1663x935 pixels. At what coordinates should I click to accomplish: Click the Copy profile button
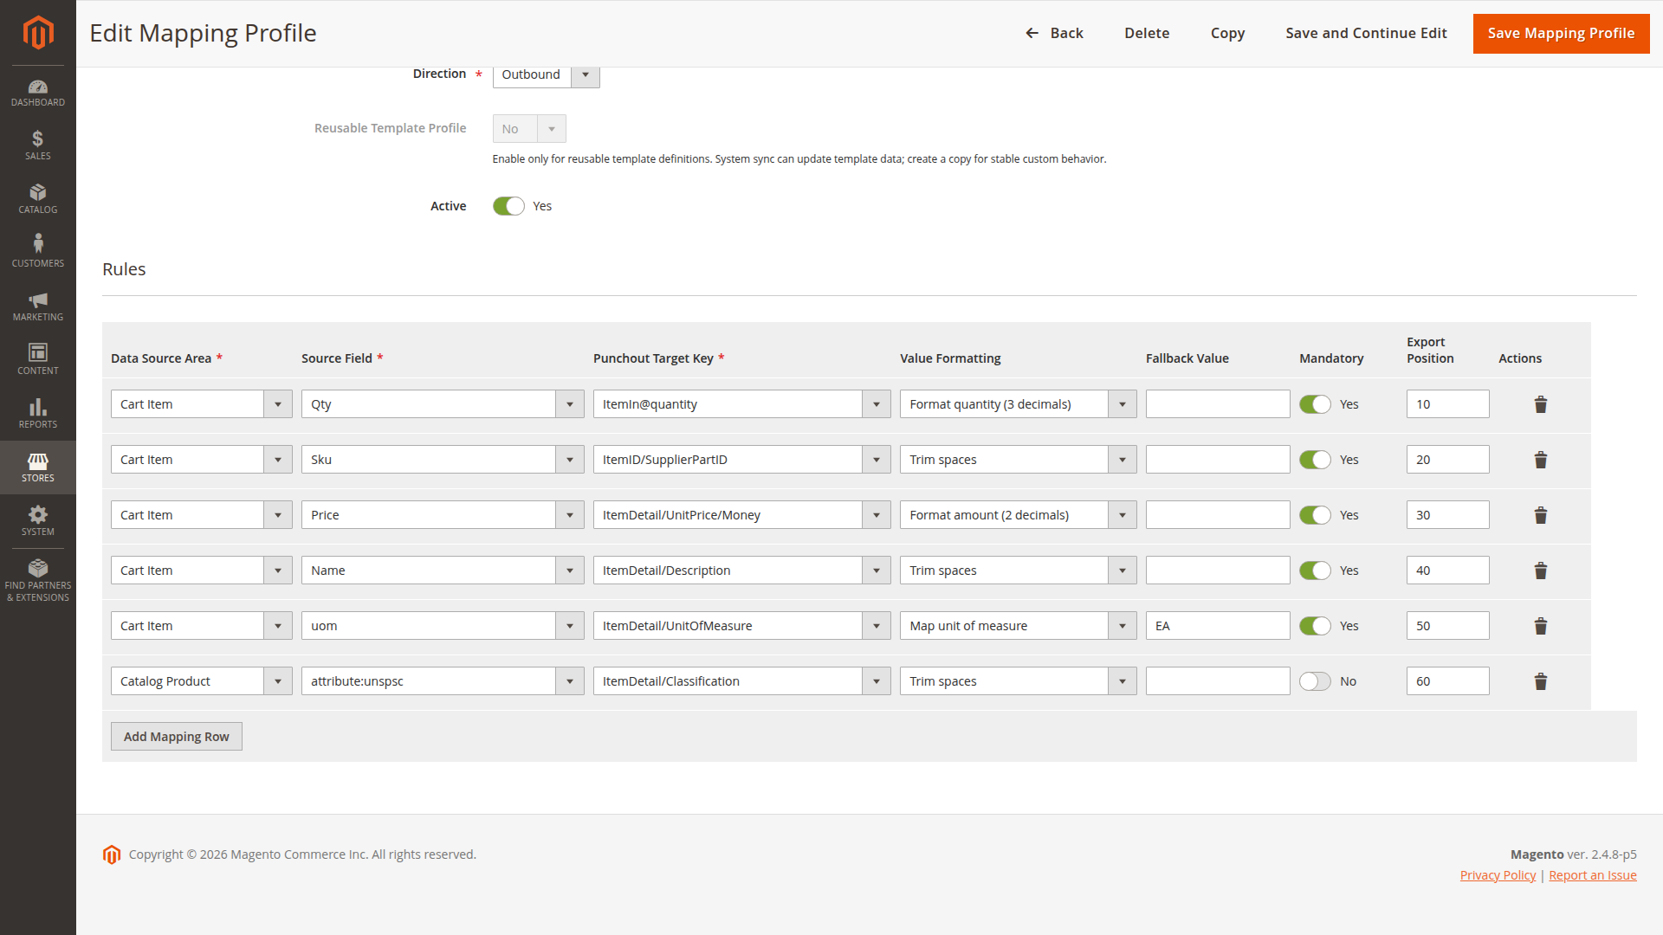1227,33
